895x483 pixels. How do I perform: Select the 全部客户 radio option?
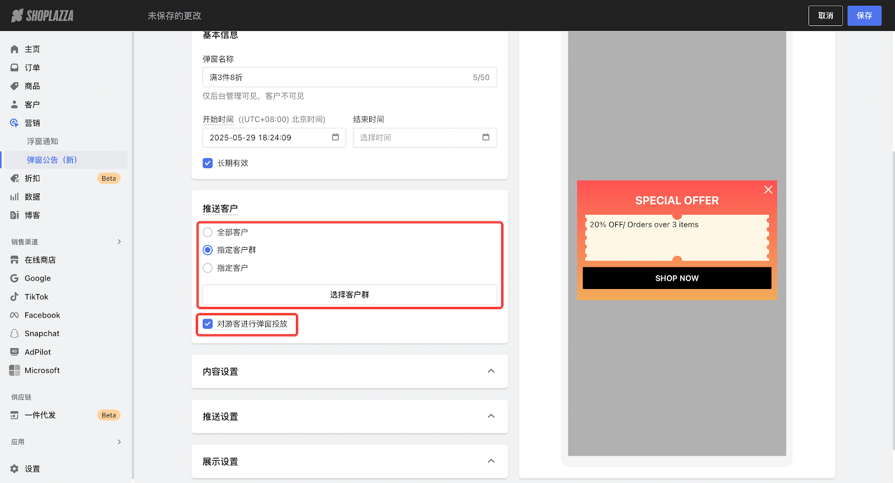208,233
